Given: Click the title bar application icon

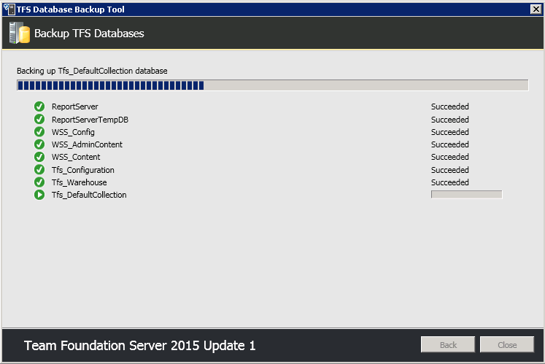Looking at the screenshot, I should (x=9, y=9).
